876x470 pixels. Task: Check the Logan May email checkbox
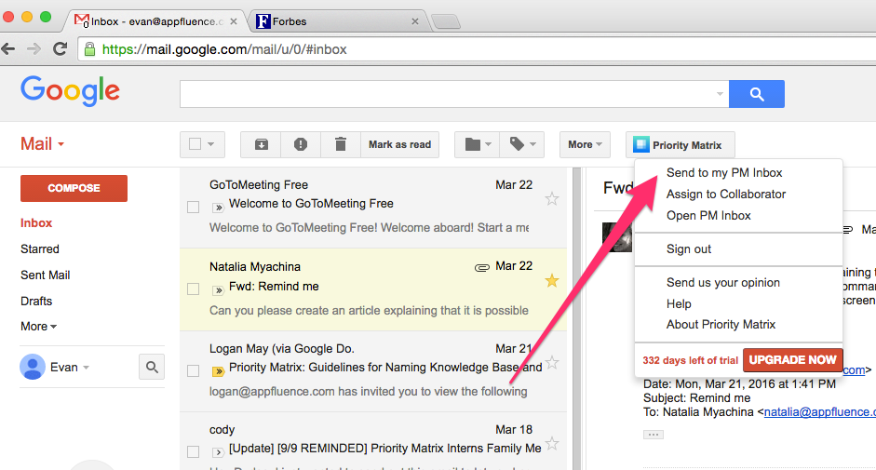point(194,370)
